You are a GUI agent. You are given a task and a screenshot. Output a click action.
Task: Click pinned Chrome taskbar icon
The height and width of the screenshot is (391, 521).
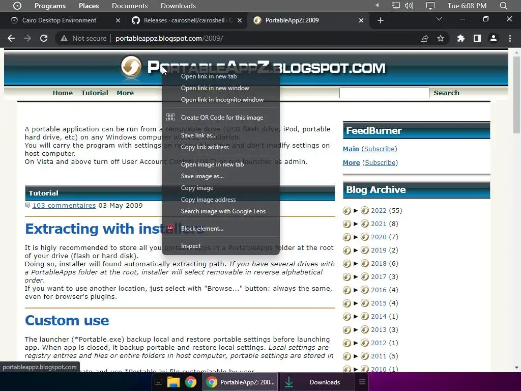point(191,382)
